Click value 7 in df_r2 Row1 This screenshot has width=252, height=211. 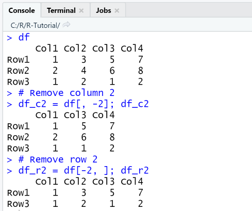pos(141,192)
